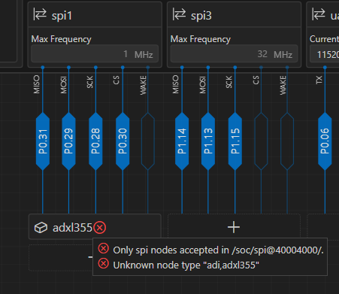Select pin P0.28 on spi1 SCK
Viewport: 339px width, 294px height.
(x=95, y=141)
